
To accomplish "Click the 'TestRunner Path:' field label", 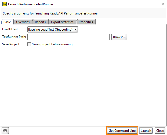I will pos(14,37).
